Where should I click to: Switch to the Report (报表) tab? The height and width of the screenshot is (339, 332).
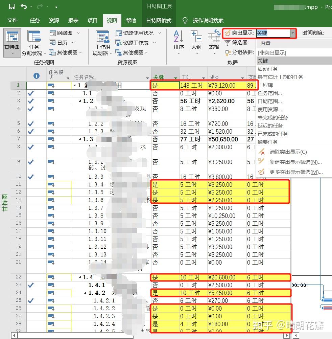[x=73, y=20]
